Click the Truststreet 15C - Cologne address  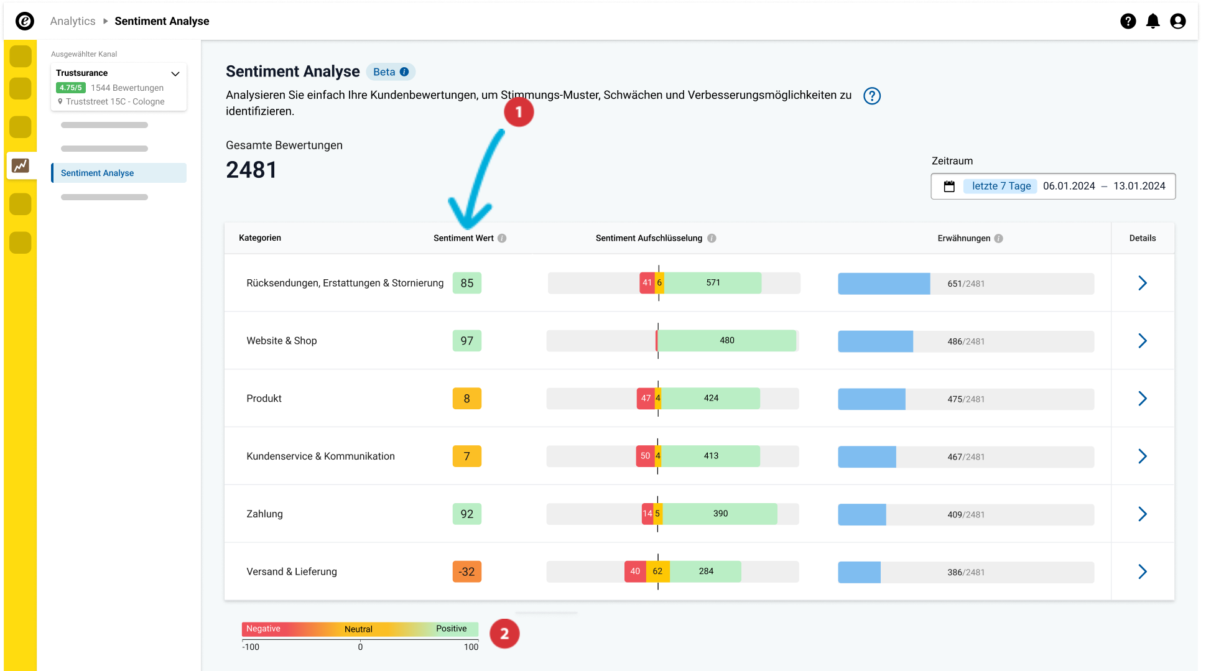[115, 102]
